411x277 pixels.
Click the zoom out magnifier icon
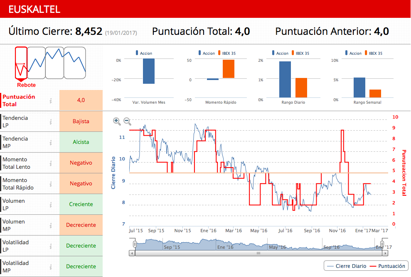128,121
